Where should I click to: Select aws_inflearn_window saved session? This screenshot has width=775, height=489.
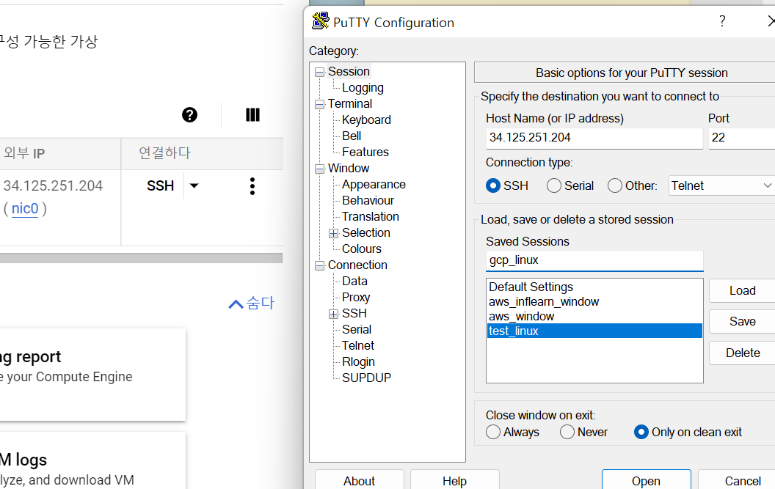(x=594, y=302)
